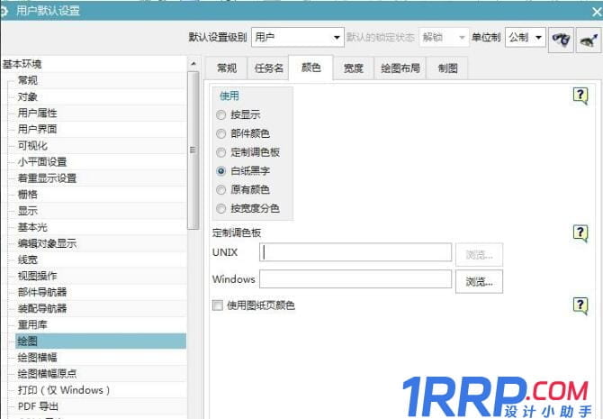This screenshot has height=419, width=603.
Task: Switch to the 绘图布局 tab
Action: point(400,68)
